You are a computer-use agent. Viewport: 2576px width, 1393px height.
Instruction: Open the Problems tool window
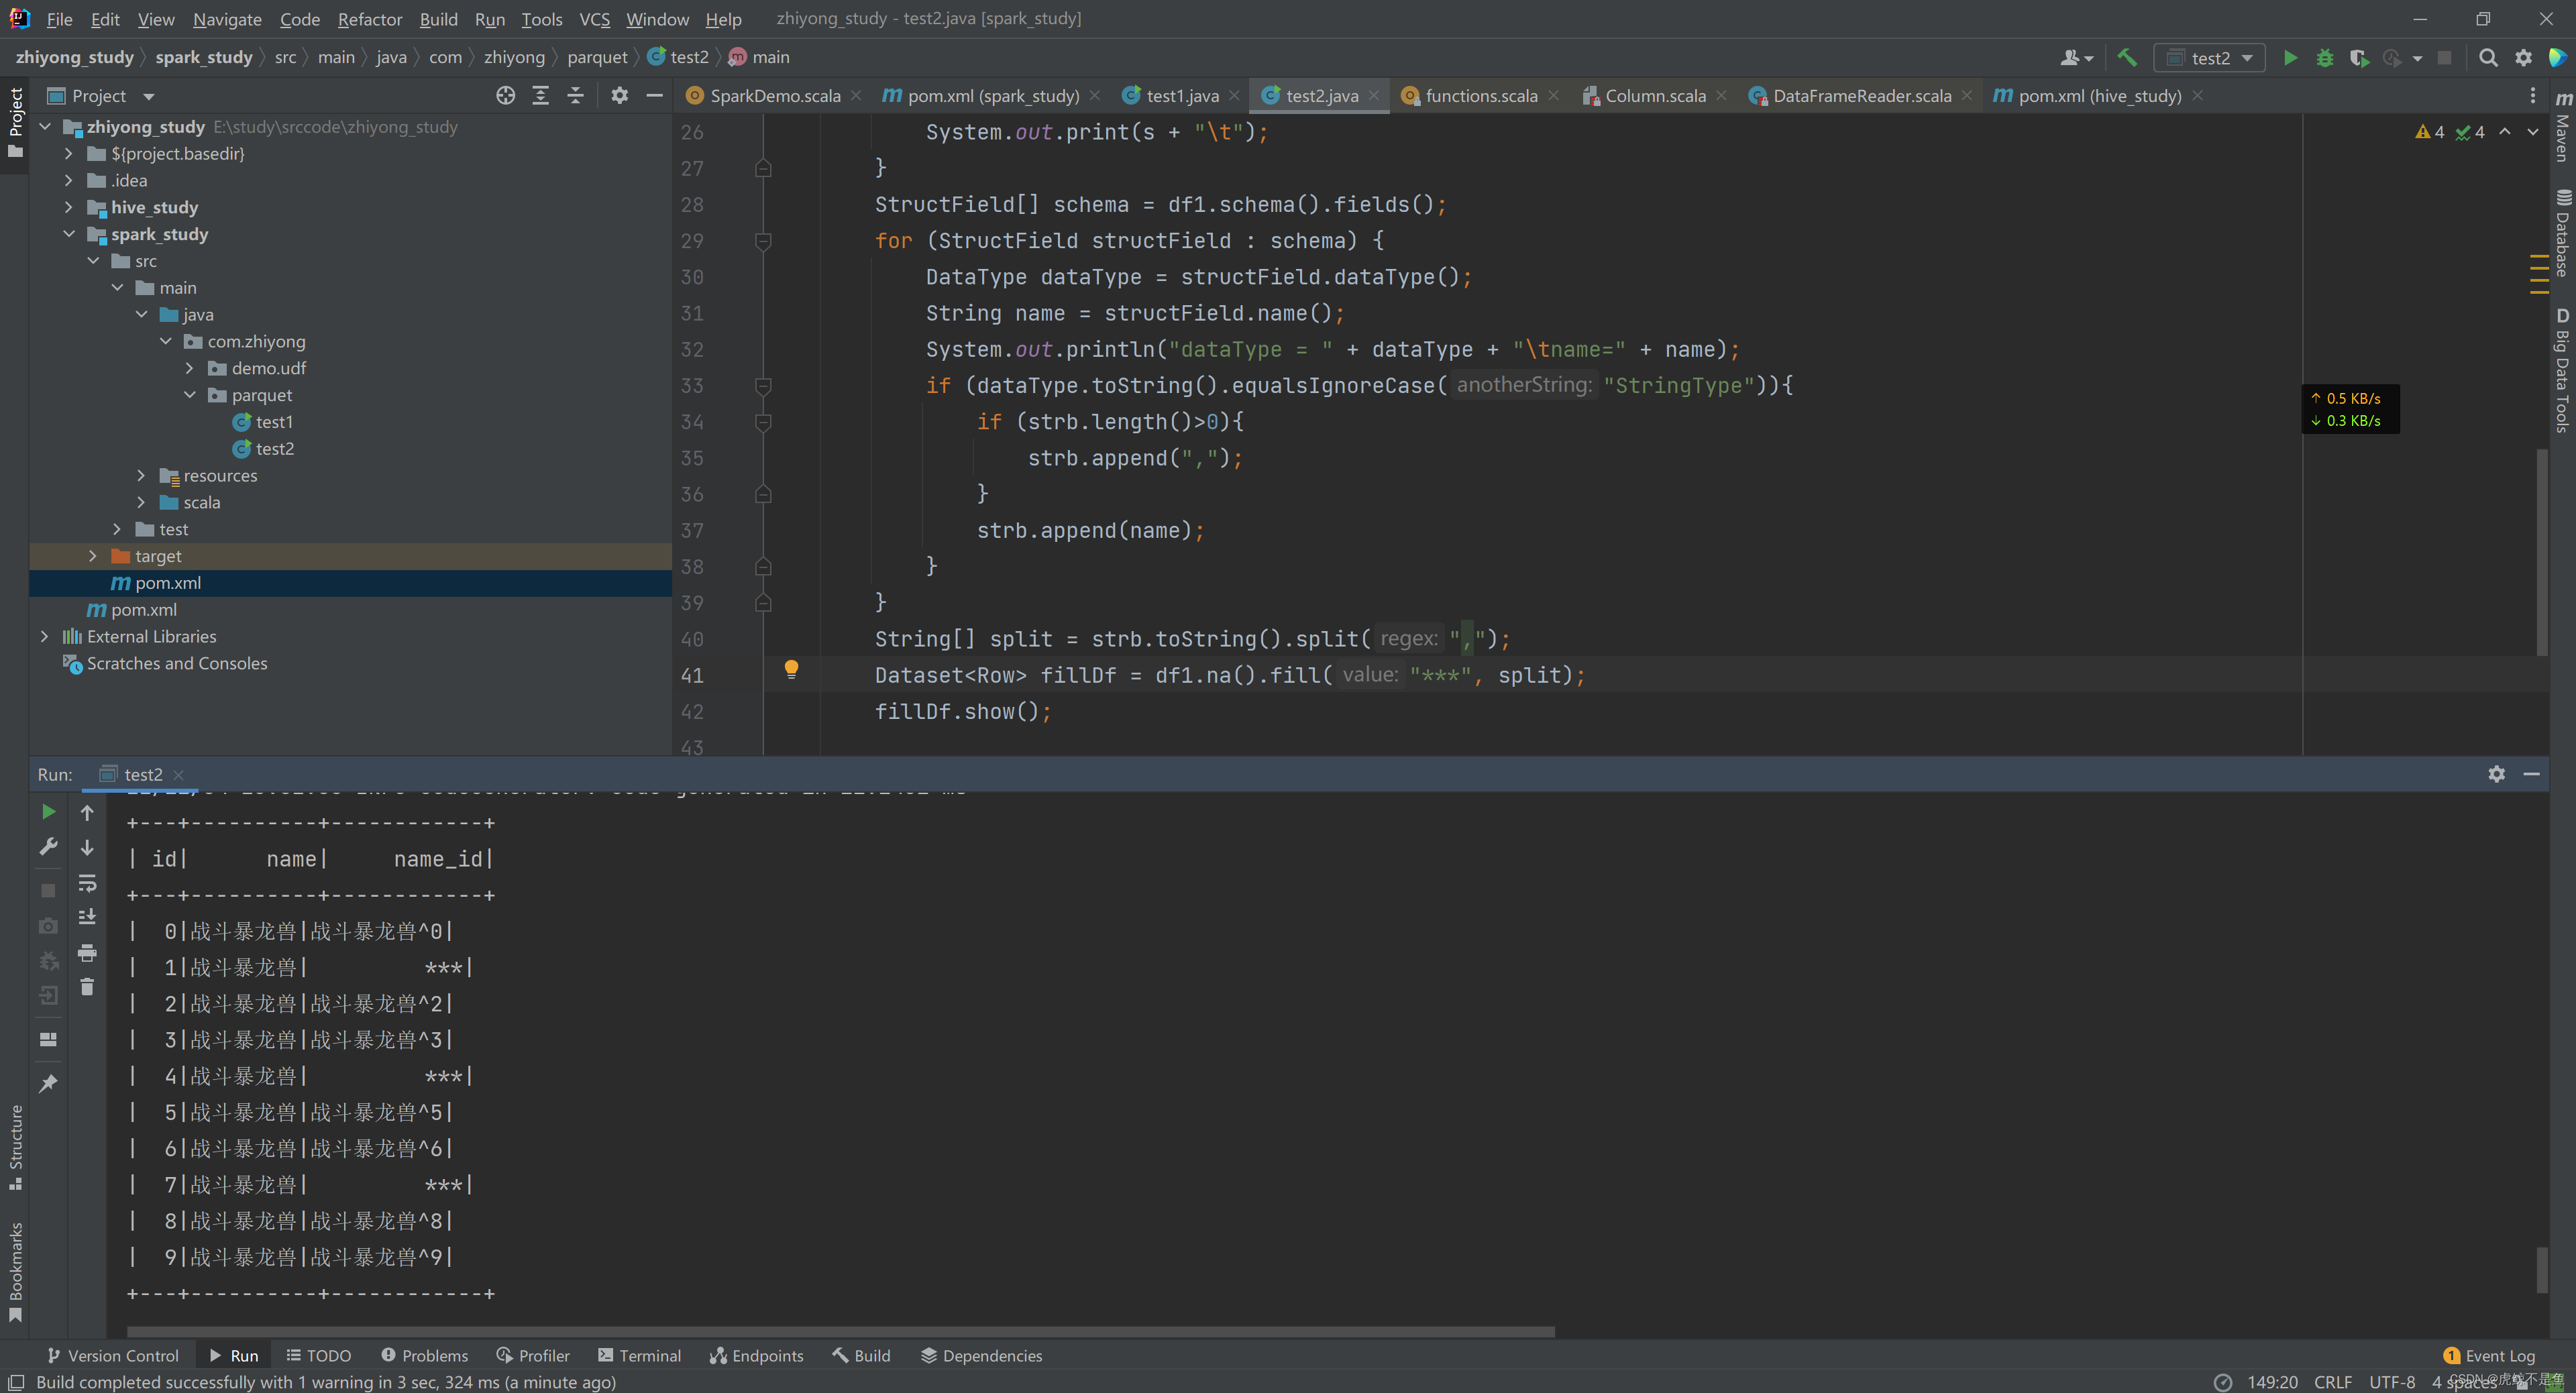pos(424,1355)
